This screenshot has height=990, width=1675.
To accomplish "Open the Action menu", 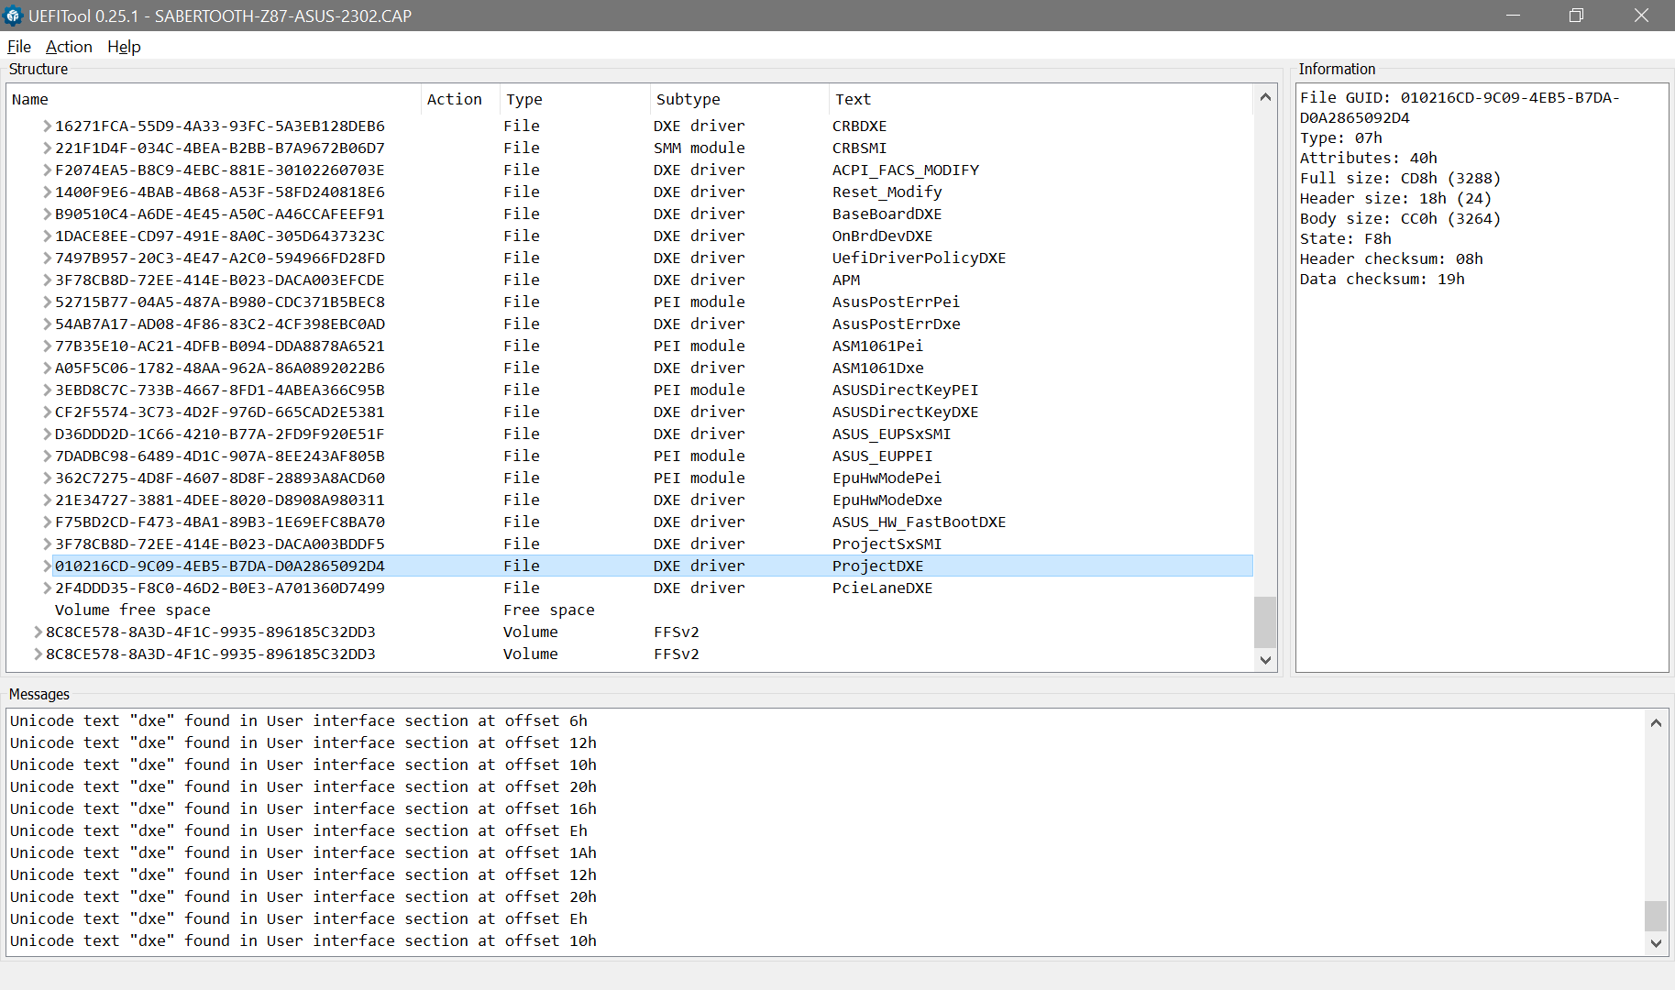I will (x=69, y=47).
